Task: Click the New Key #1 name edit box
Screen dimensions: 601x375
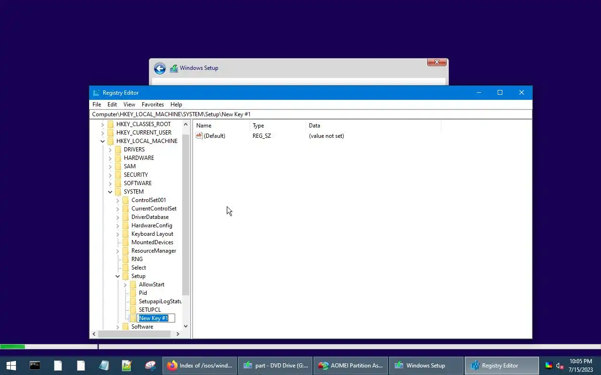Action: pos(156,318)
